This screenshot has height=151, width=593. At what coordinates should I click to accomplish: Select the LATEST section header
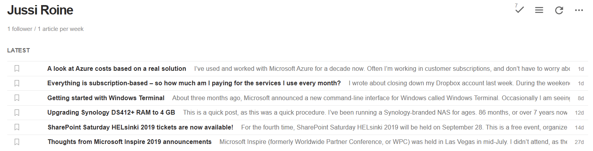point(18,50)
